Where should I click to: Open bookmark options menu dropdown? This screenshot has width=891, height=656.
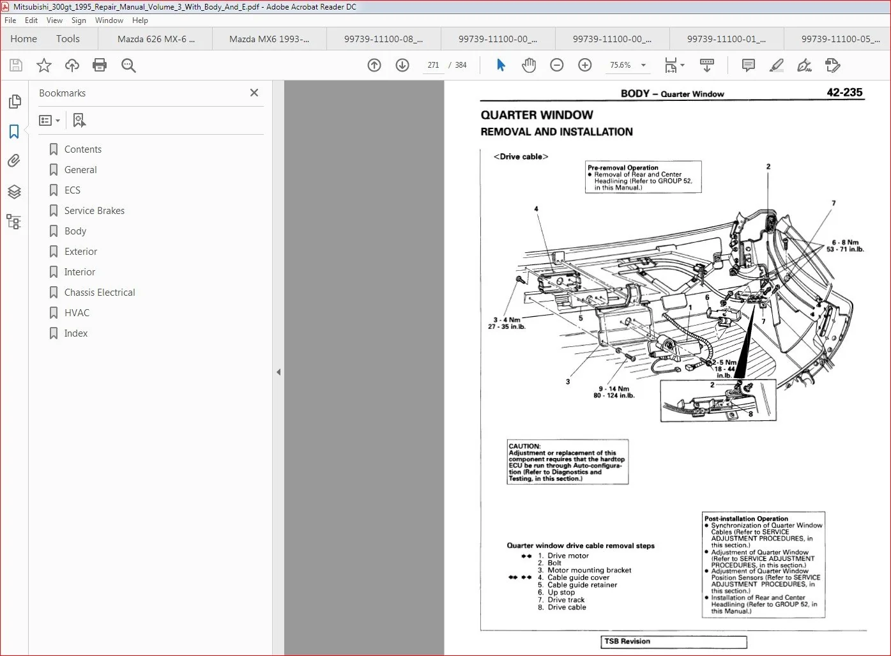[50, 120]
